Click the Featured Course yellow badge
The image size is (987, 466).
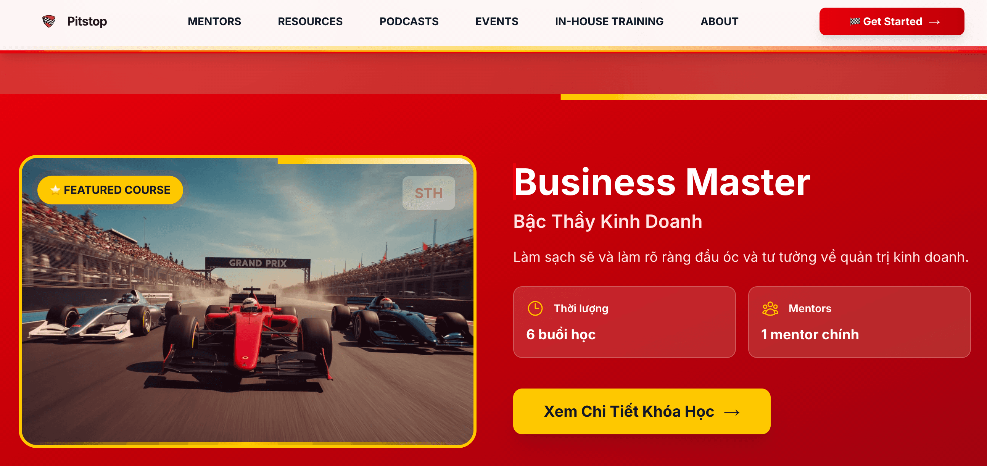[x=110, y=190]
